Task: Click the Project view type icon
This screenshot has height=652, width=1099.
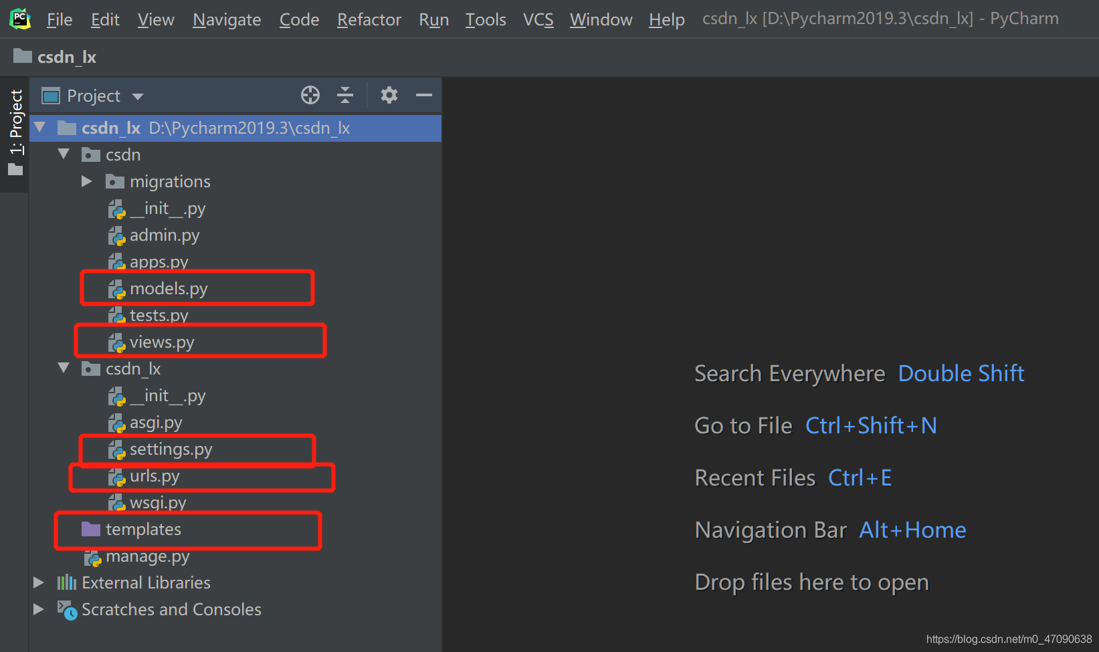Action: (x=51, y=96)
